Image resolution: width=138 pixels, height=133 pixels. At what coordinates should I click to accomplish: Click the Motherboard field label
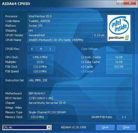[13, 94]
